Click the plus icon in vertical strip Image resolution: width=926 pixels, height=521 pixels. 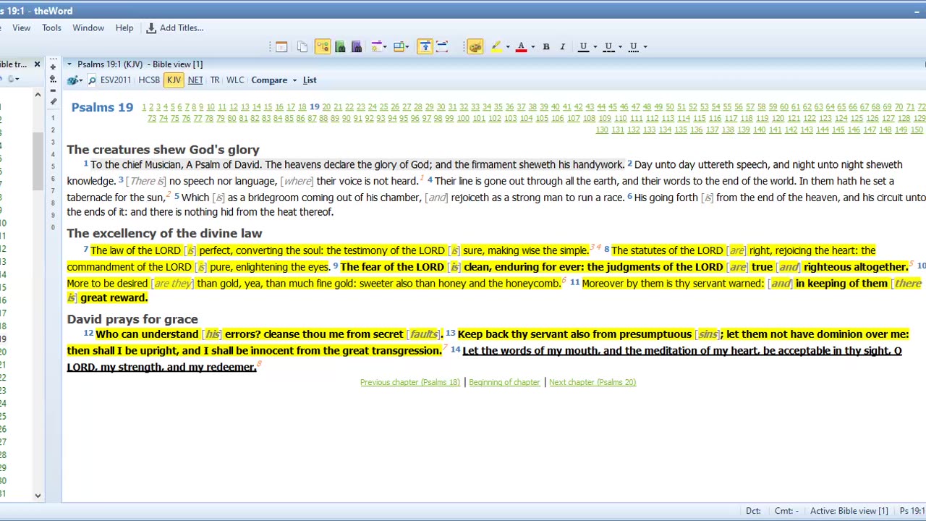click(53, 67)
